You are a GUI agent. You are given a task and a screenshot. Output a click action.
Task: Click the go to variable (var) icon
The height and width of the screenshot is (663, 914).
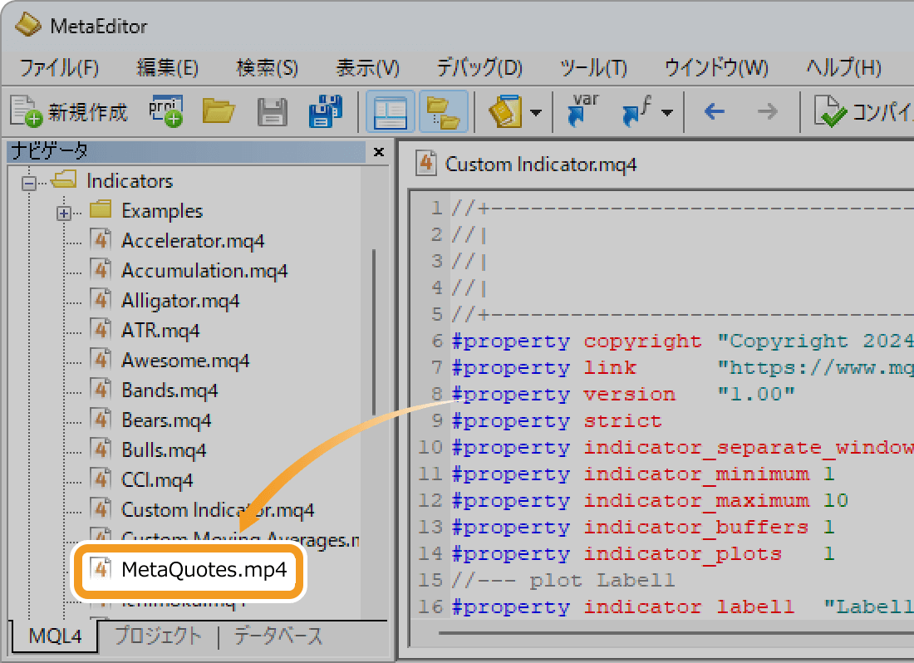tap(583, 110)
